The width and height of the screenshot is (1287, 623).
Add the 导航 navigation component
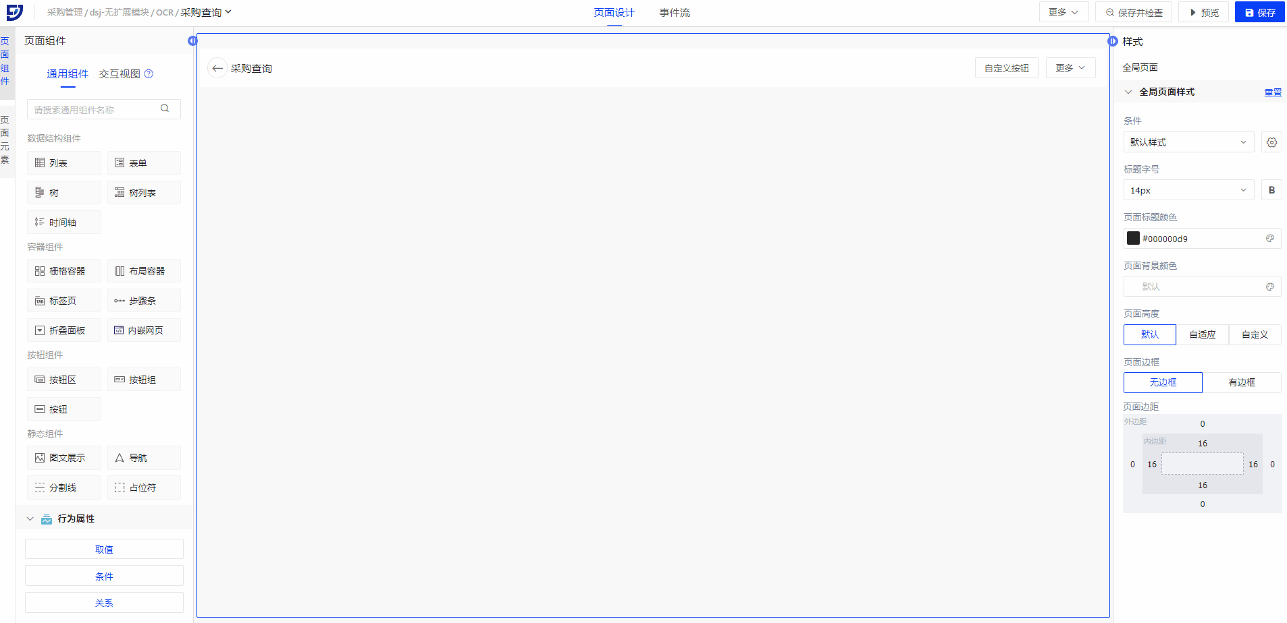click(x=144, y=458)
